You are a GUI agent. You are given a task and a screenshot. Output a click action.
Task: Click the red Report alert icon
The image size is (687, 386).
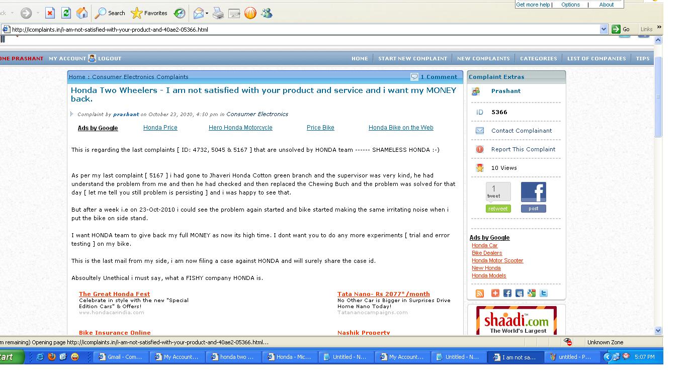pos(480,149)
